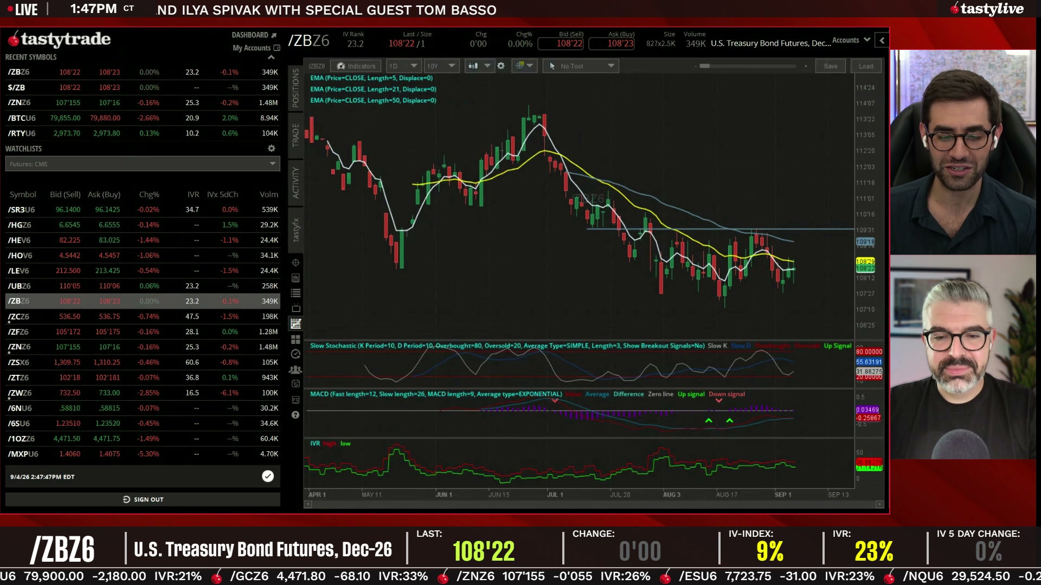1041x585 pixels.
Task: Open the 1D timeframe dropdown
Action: (x=403, y=66)
